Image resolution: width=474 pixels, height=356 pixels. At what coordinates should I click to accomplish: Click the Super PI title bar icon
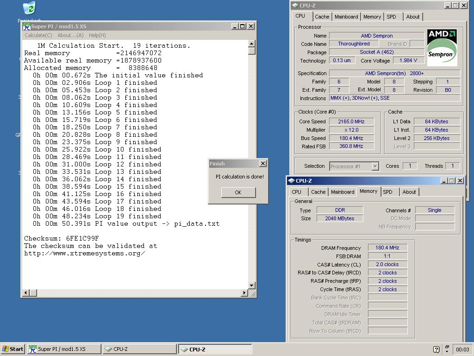[x=27, y=26]
